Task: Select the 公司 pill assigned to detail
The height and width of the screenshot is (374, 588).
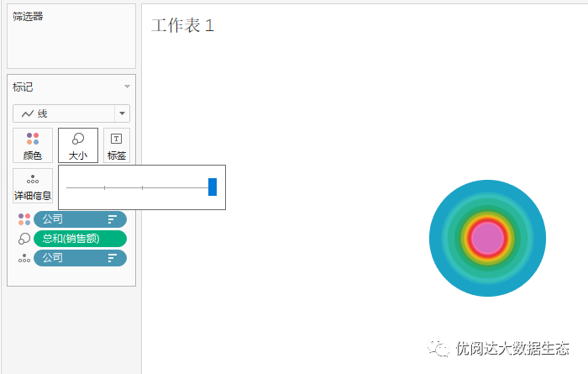Action: pyautogui.click(x=80, y=258)
